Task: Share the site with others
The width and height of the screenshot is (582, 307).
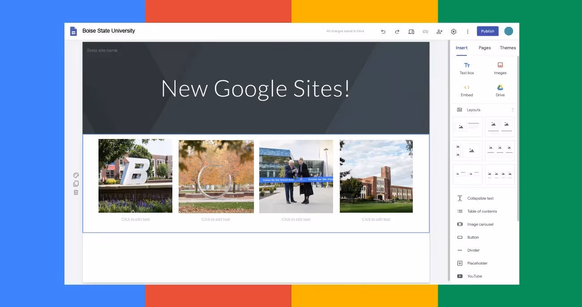Action: tap(439, 31)
